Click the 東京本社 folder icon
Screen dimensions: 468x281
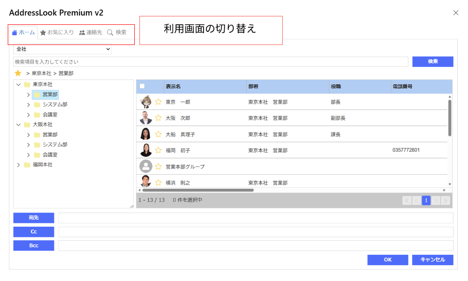click(x=27, y=85)
